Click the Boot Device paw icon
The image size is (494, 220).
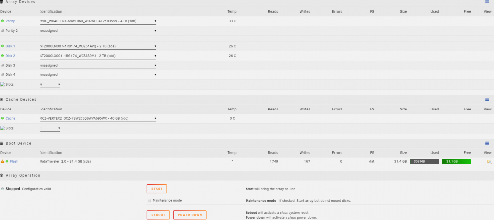2,143
